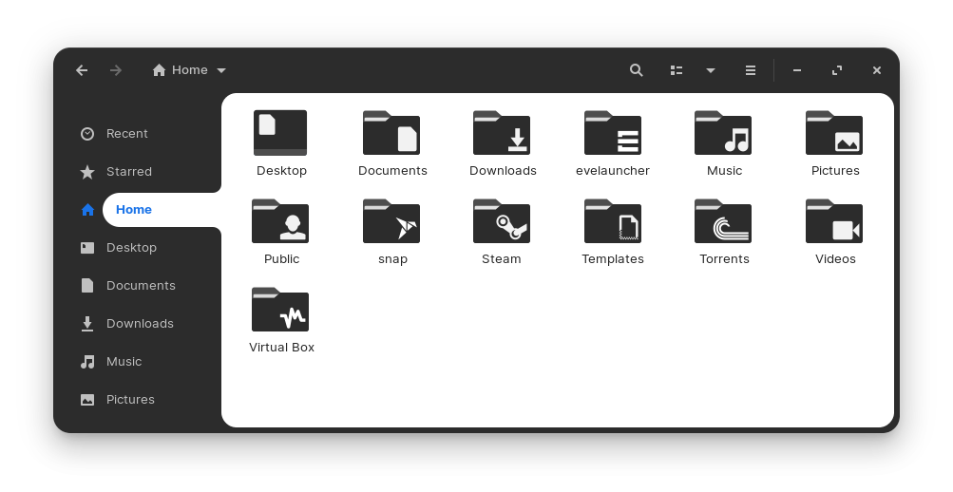This screenshot has width=953, height=492.
Task: Click the "Templates" folder name label
Action: tap(613, 259)
